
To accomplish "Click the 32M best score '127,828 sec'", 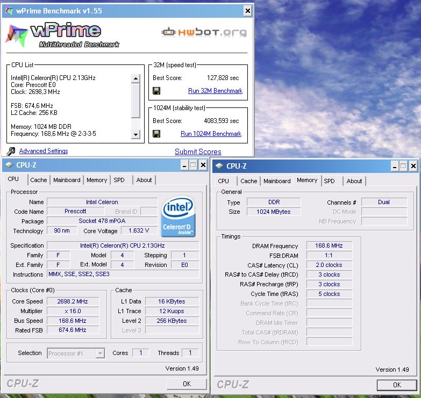I will 223,78.
